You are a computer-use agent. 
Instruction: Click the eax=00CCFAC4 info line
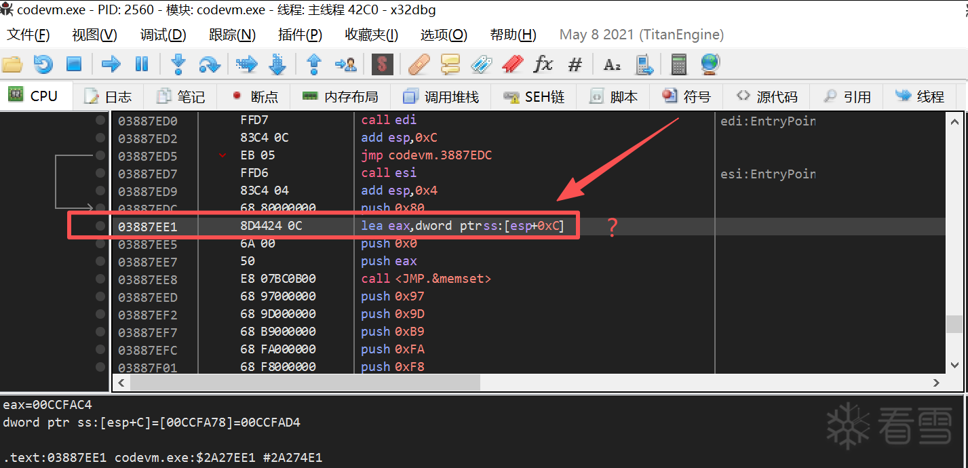(x=47, y=405)
